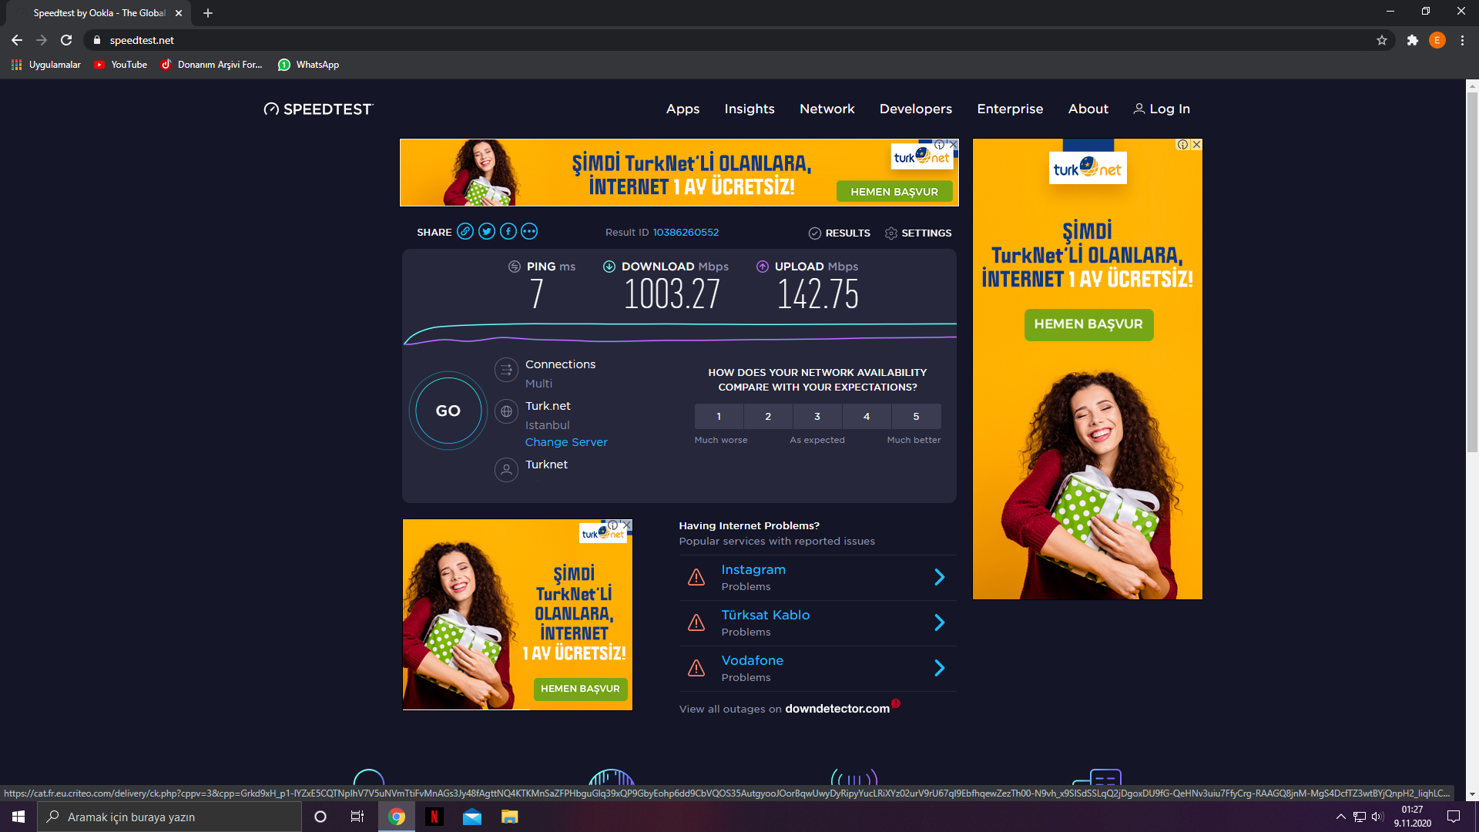The image size is (1479, 832).
Task: Open the Apps menu item
Action: click(682, 109)
